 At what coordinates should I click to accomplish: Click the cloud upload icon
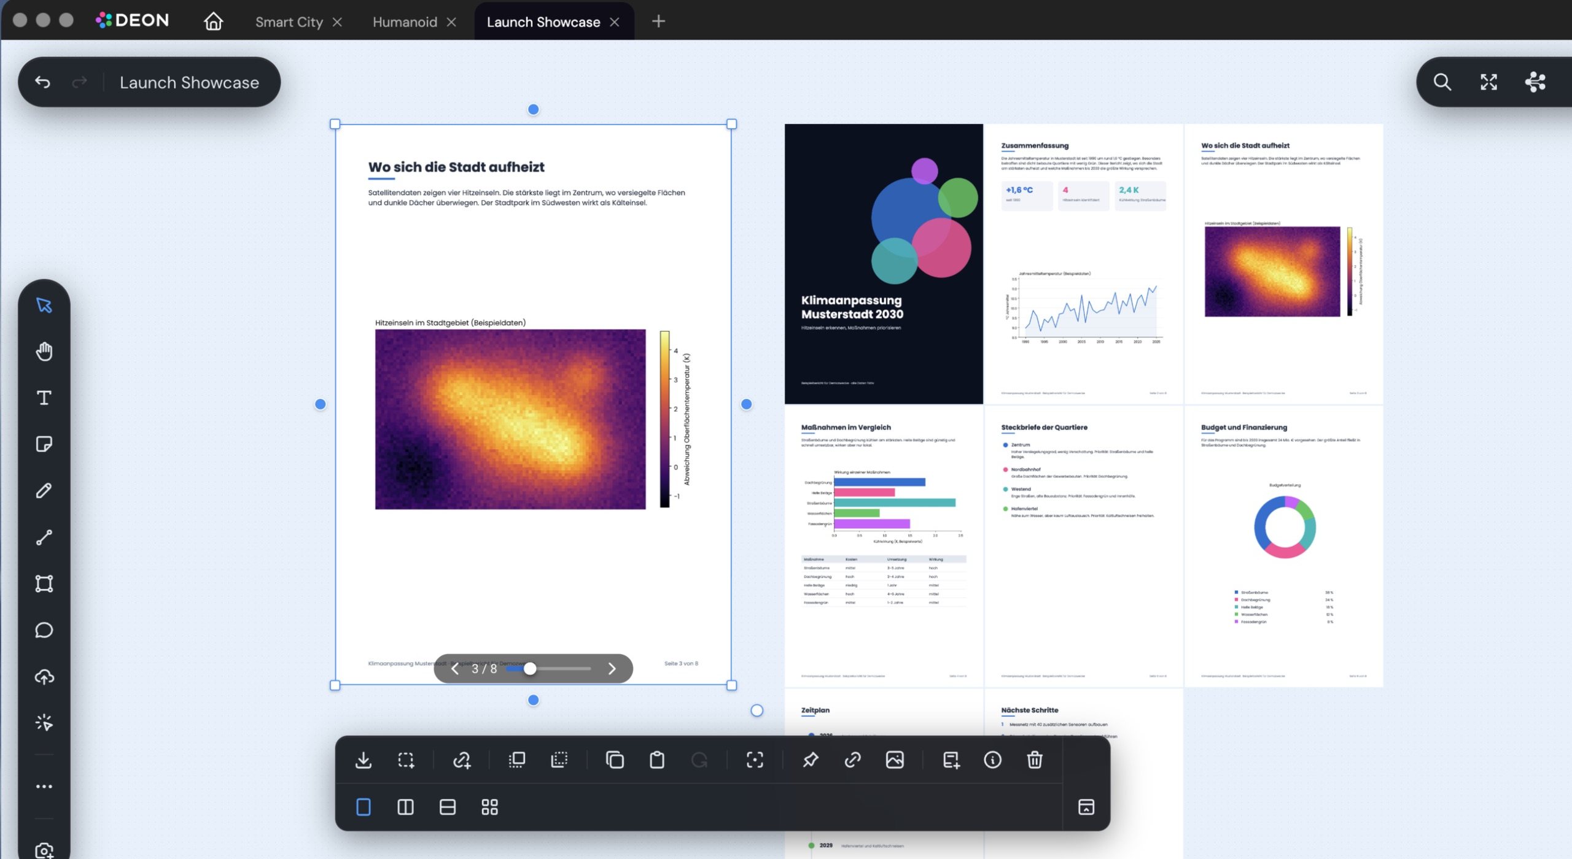44,676
